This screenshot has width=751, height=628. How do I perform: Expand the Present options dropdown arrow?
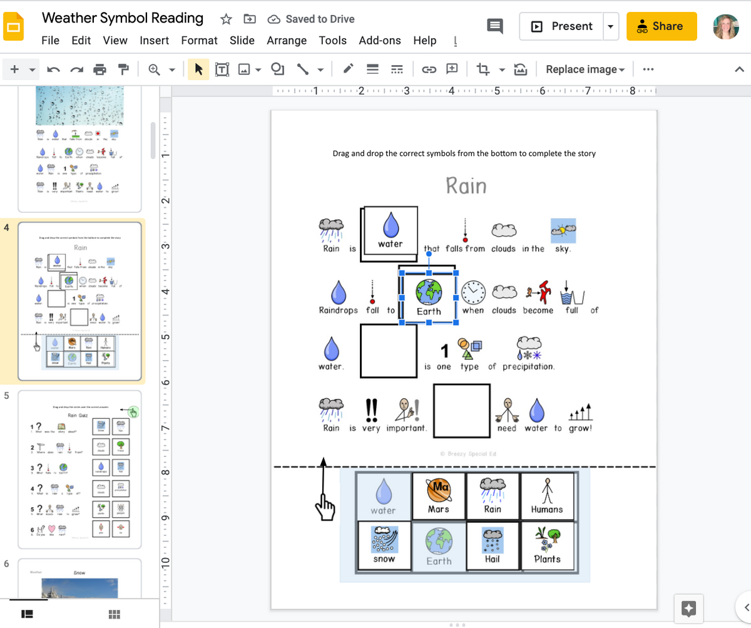[610, 26]
